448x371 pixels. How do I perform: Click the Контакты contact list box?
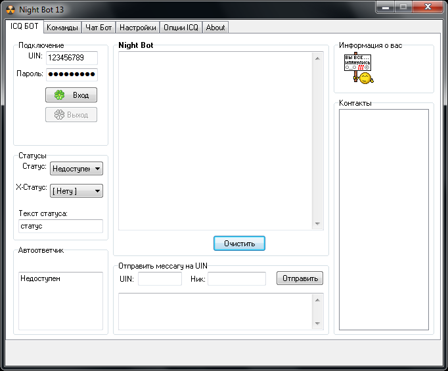click(x=384, y=219)
